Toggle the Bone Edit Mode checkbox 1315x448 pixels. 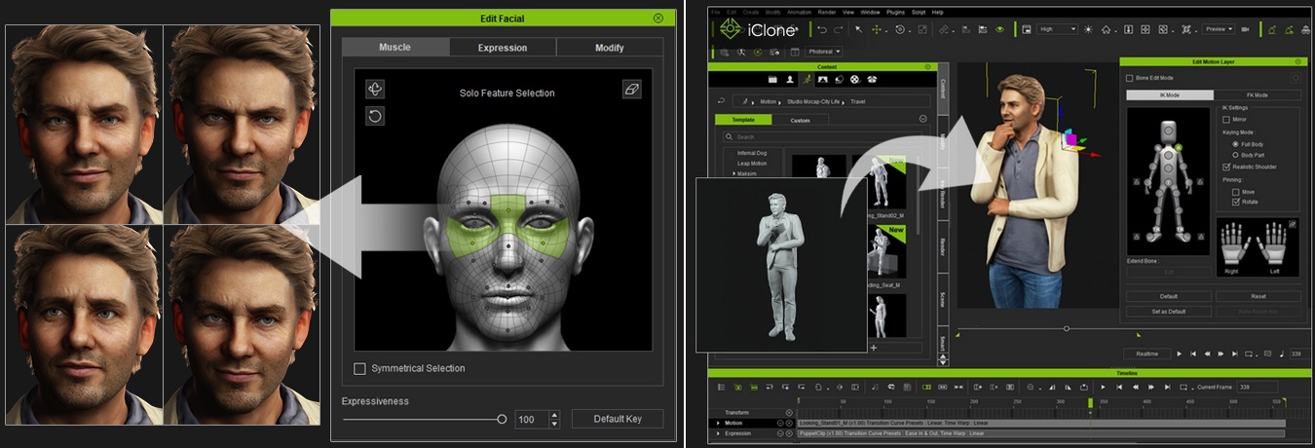(1130, 78)
